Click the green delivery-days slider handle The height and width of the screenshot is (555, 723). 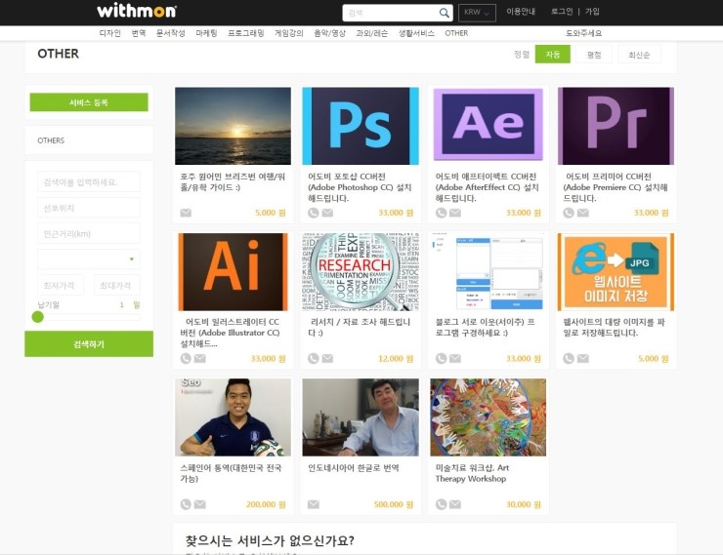38,317
